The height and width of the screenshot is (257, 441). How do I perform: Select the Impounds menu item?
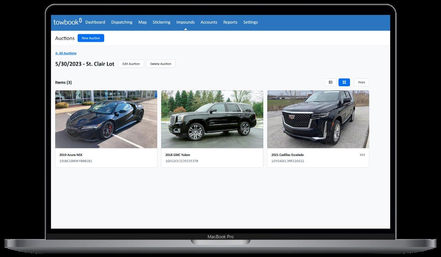[186, 22]
